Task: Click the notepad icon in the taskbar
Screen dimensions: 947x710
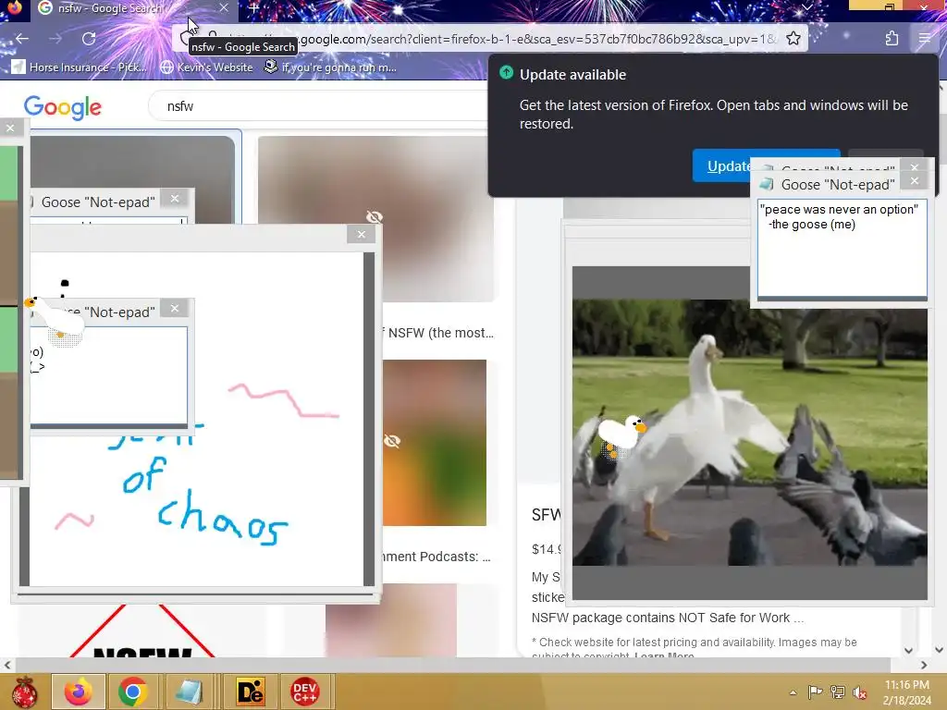Action: (189, 692)
